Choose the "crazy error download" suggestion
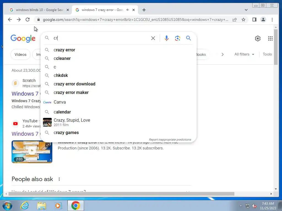The height and width of the screenshot is (211, 282). tap(118, 84)
